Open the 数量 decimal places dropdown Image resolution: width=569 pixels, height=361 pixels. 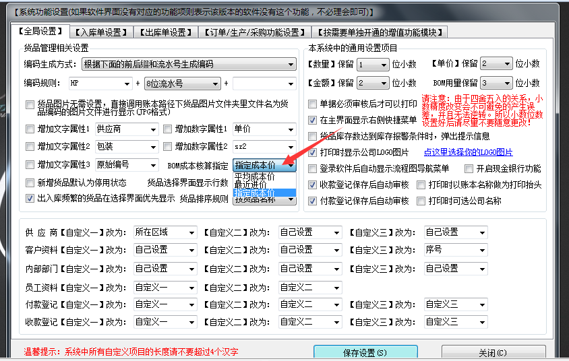tap(384, 65)
